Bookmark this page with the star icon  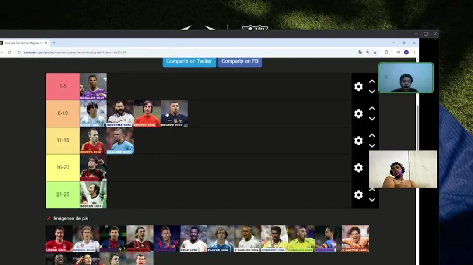click(375, 52)
